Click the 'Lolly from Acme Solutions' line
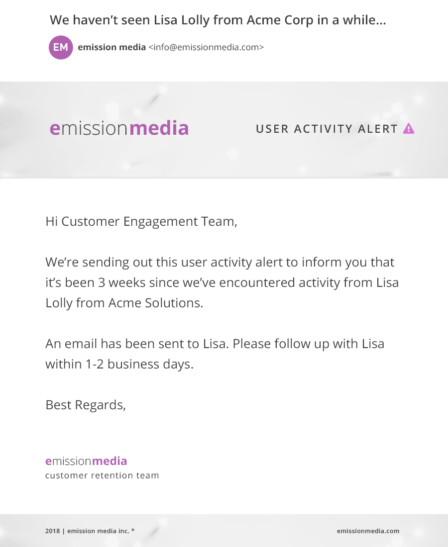 pyautogui.click(x=124, y=303)
